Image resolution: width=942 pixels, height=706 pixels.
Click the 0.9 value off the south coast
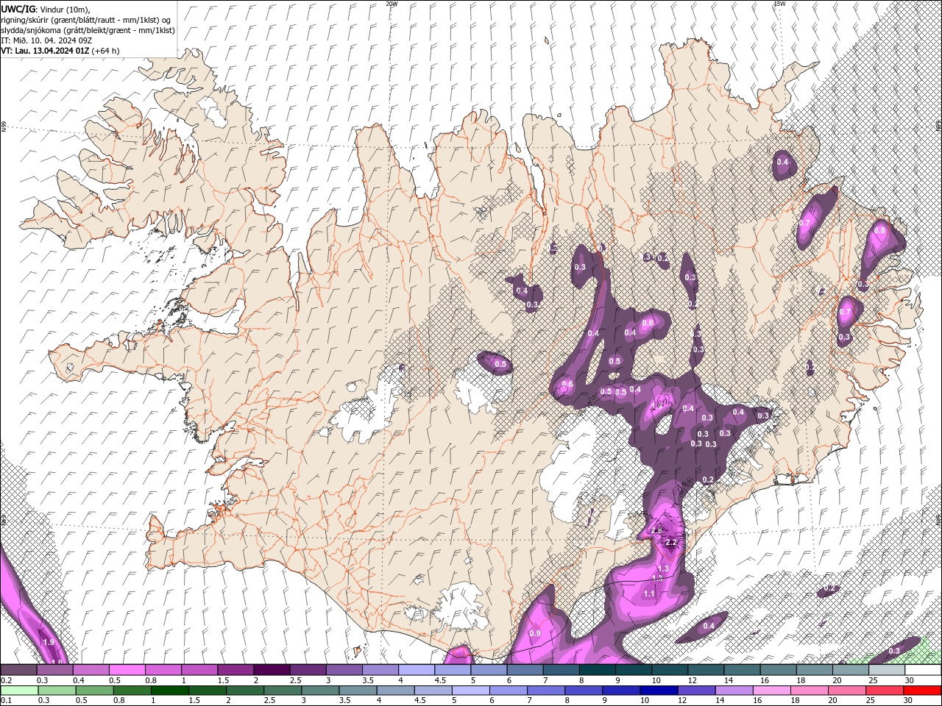coord(535,633)
